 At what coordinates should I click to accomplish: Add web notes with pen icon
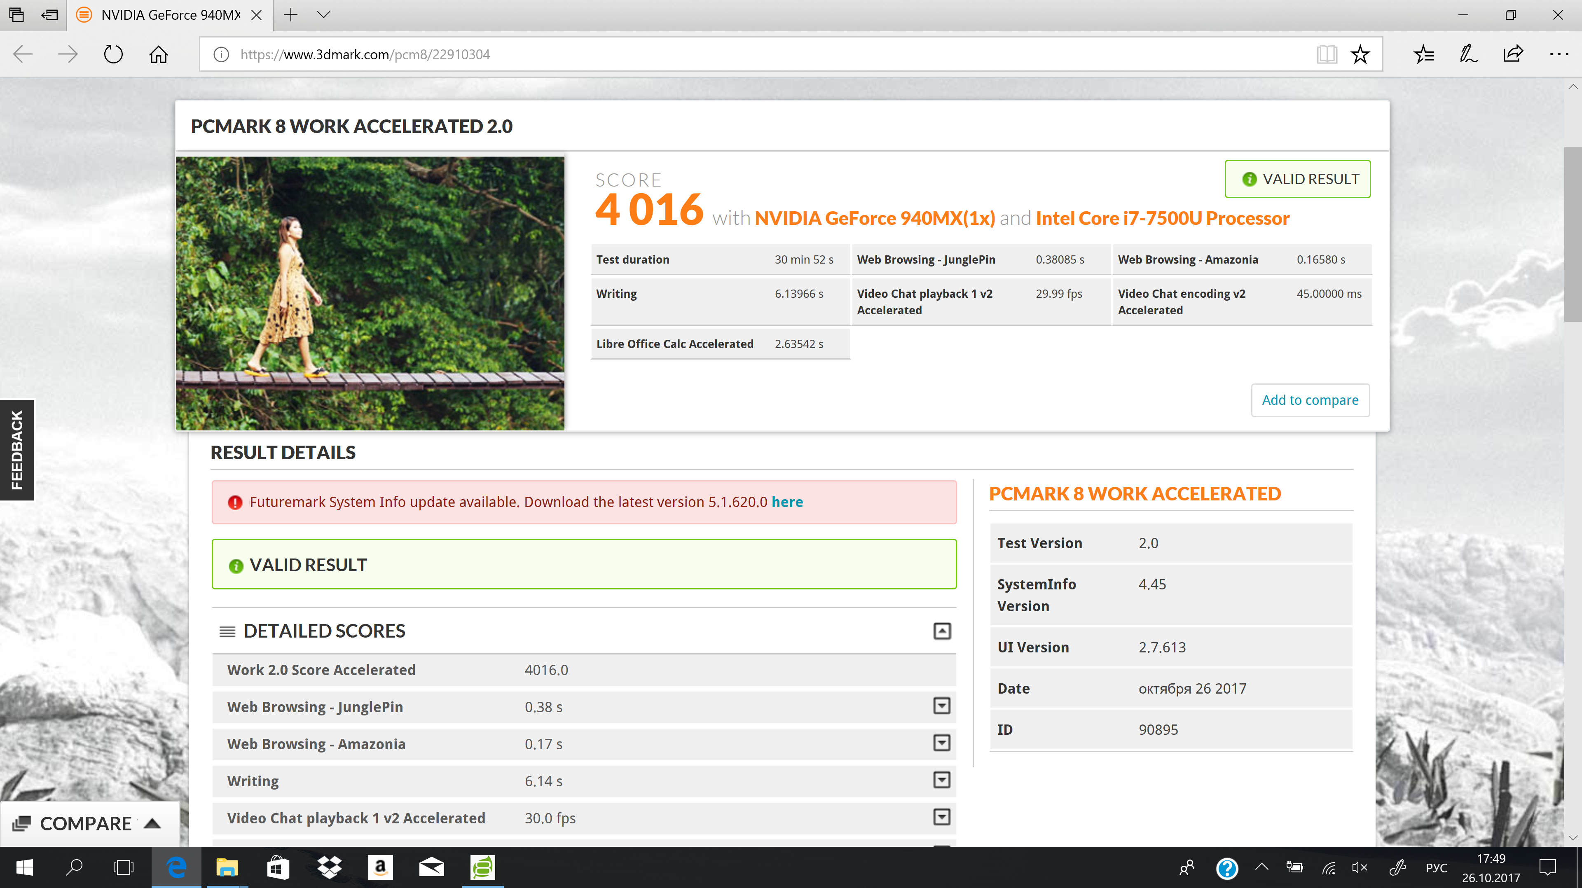pyautogui.click(x=1468, y=54)
